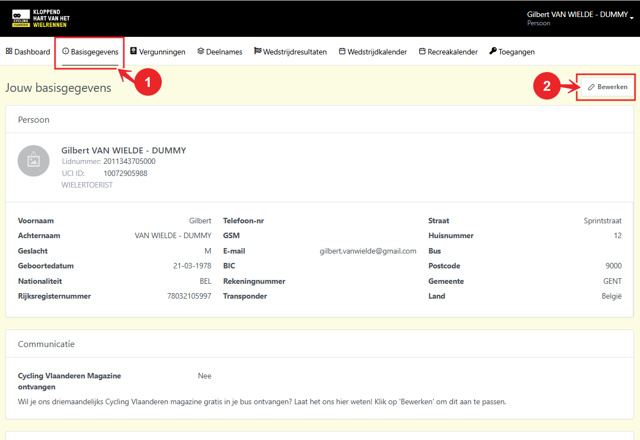
Task: Click the Wedstrijdkalender calendar icon
Action: tap(342, 51)
